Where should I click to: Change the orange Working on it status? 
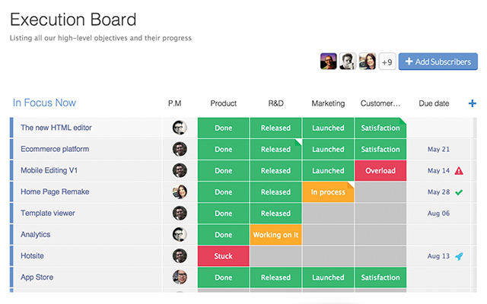275,235
